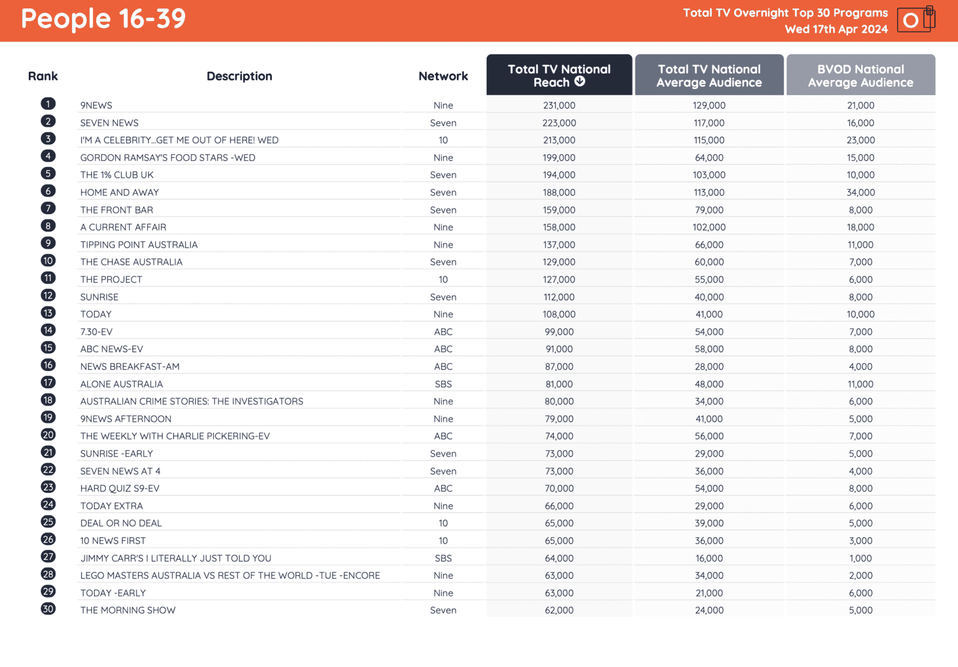Screen dimensions: 958x667
Task: Click 'THE MORNING SHOW' program name
Action: [128, 610]
